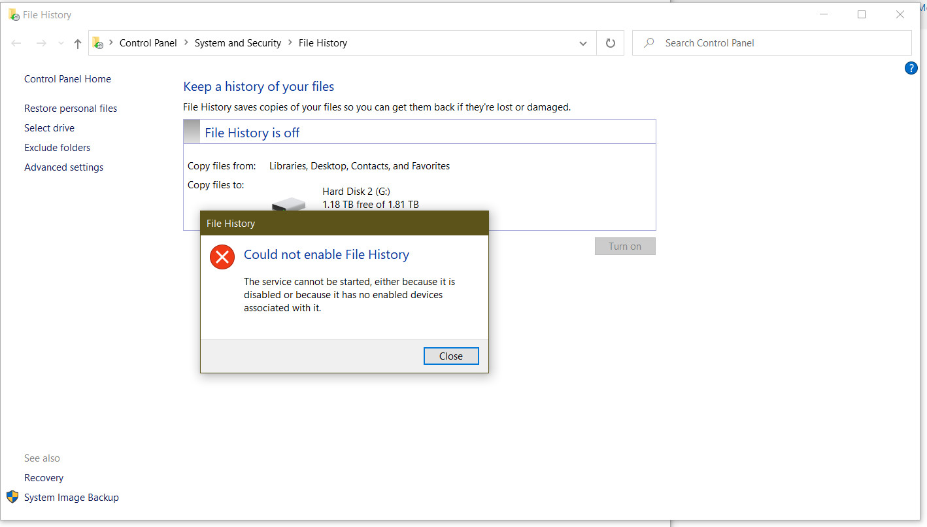The width and height of the screenshot is (927, 527).
Task: Open Restore personal files
Action: (x=71, y=109)
